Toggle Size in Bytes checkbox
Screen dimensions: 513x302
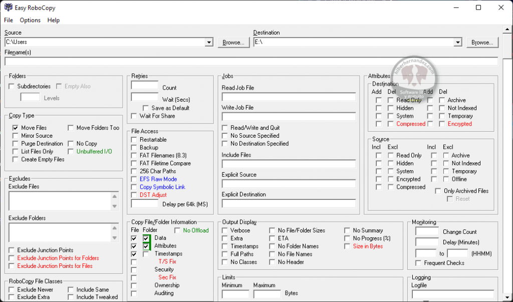[x=347, y=246]
